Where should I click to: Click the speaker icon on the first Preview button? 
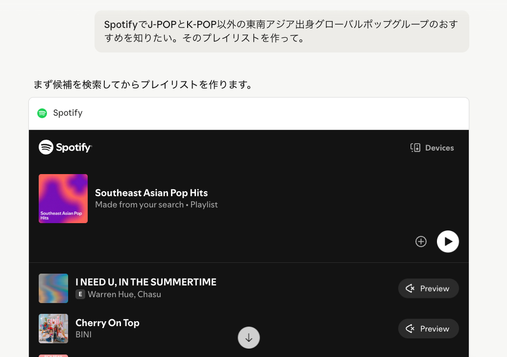(x=410, y=288)
